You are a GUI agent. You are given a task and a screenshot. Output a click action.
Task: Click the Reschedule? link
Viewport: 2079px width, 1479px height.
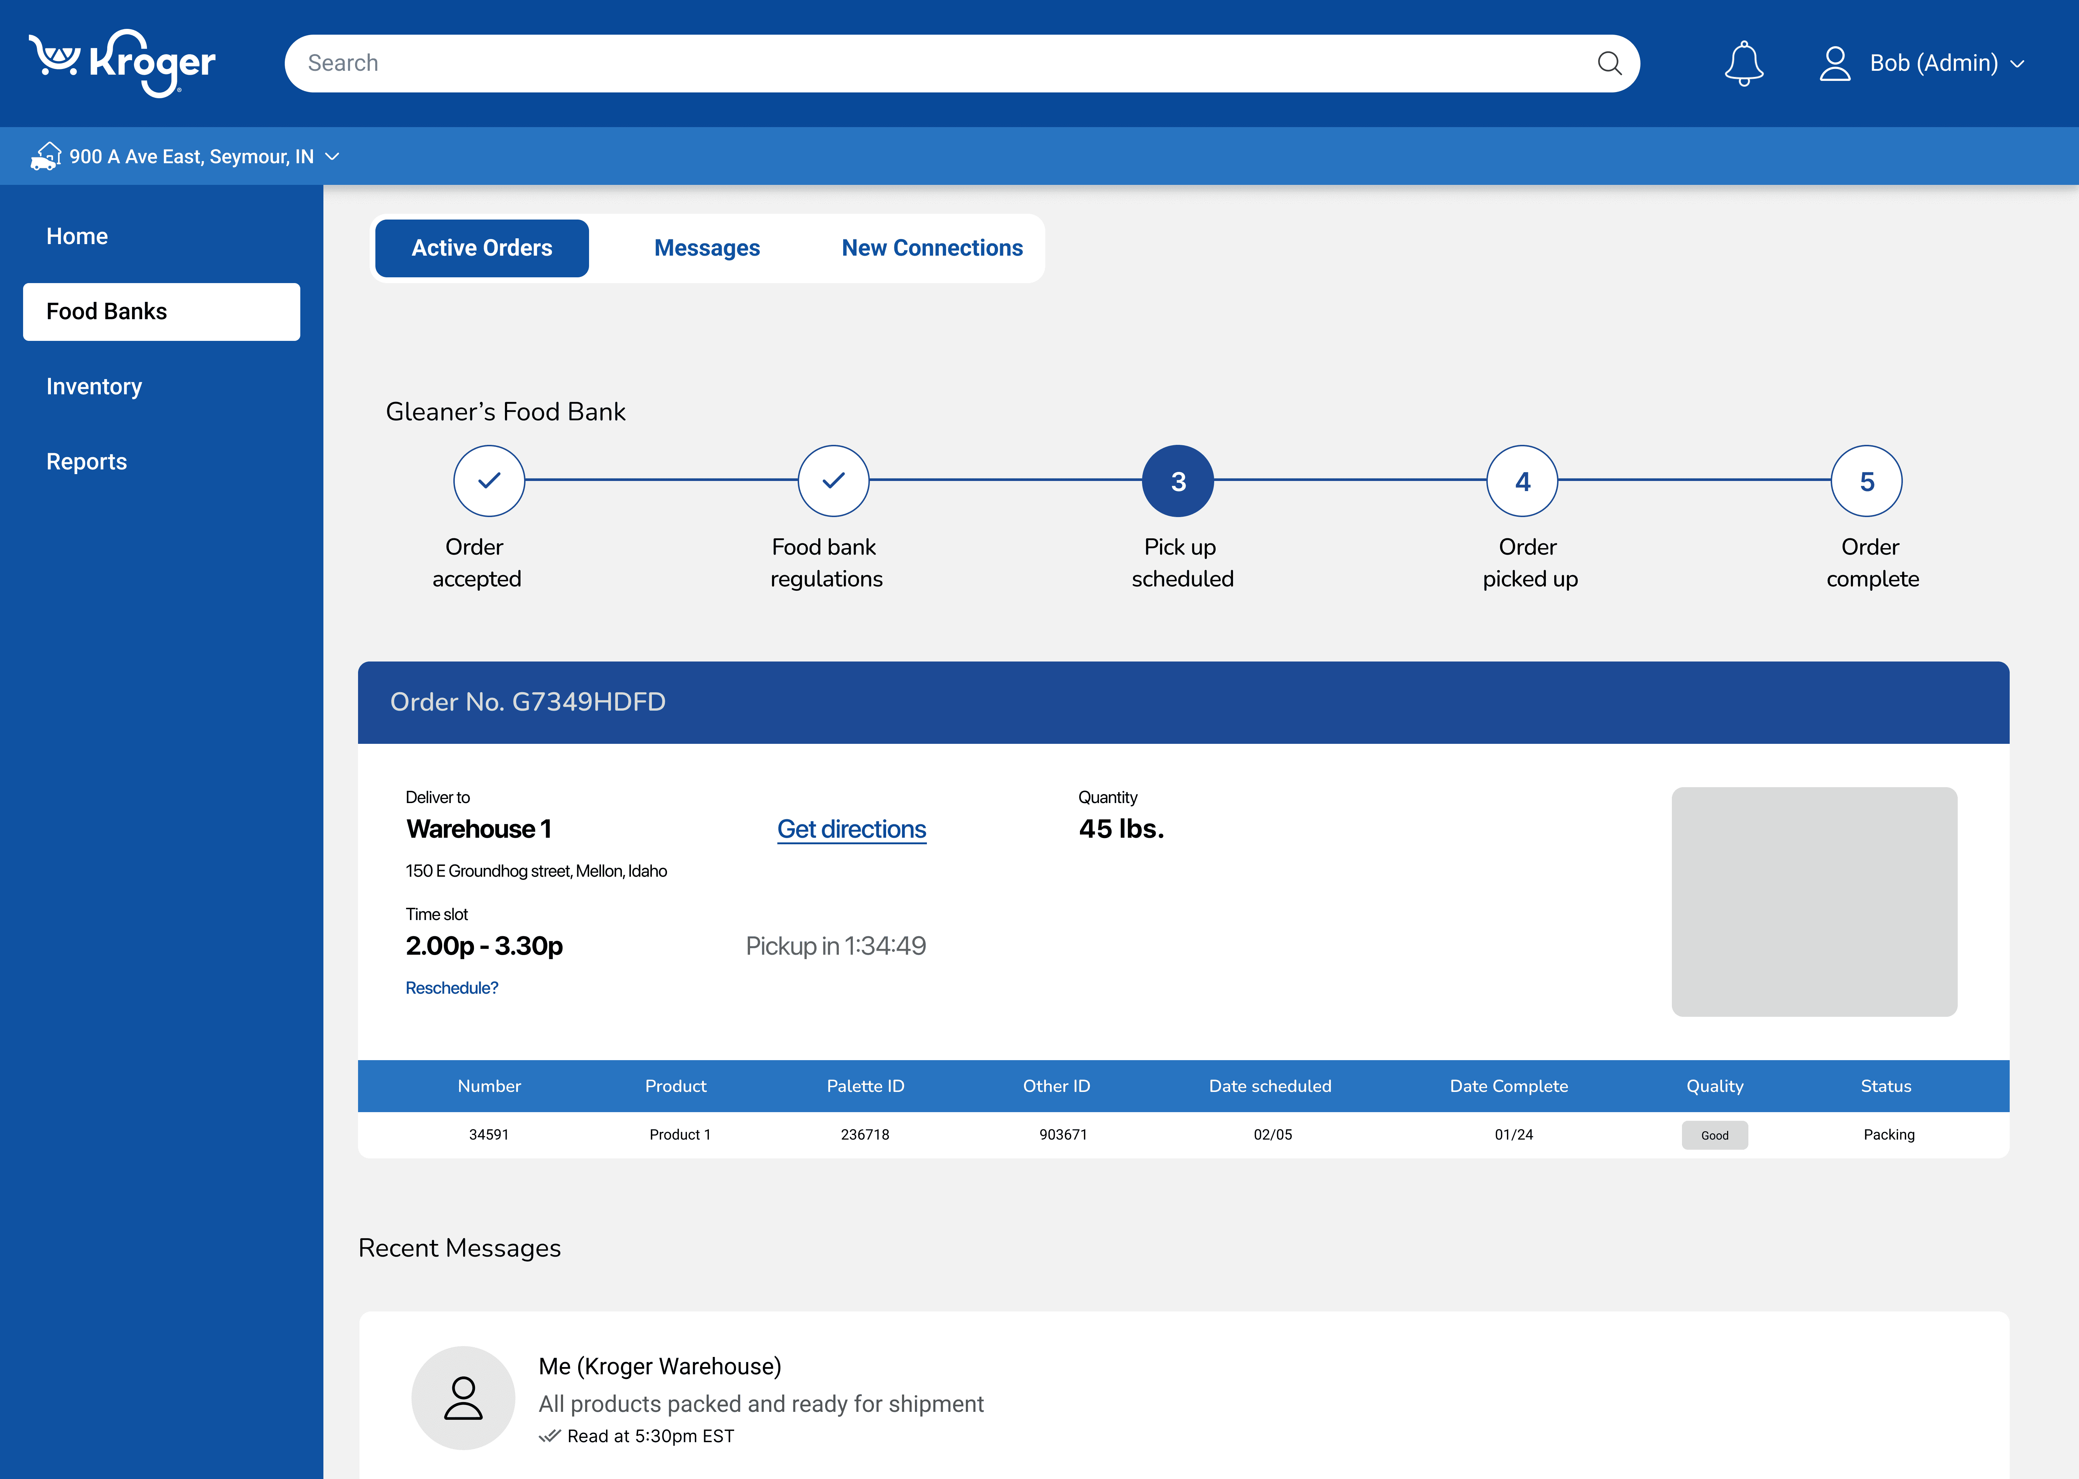(x=452, y=988)
